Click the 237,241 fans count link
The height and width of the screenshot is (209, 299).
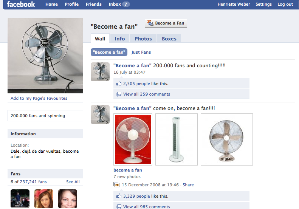(x=33, y=182)
